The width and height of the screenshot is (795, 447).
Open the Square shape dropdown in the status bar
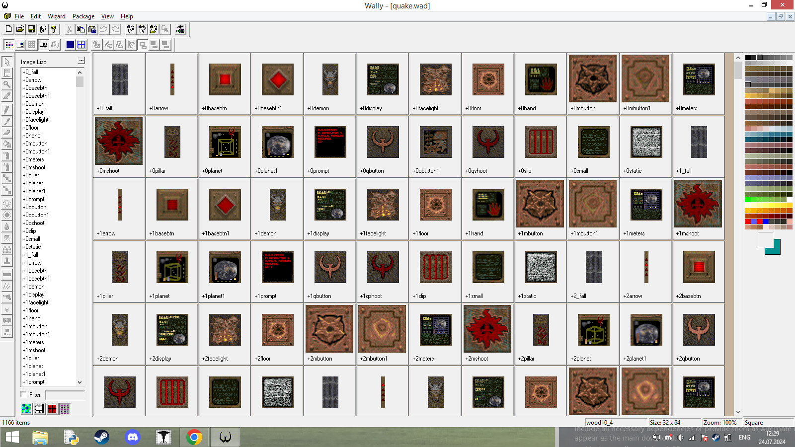(x=768, y=422)
